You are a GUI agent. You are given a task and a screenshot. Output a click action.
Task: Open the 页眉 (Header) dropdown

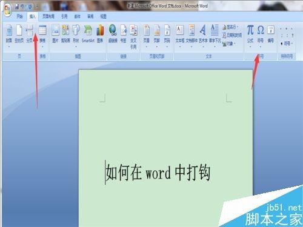point(147,36)
